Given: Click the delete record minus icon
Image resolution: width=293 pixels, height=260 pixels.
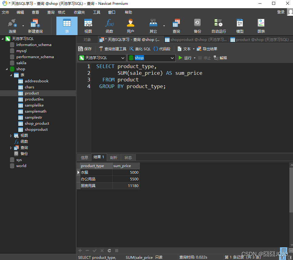Looking at the screenshot, I should 87,251.
